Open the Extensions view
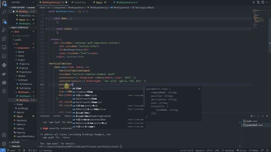Viewport: 271px width, 152px height. coord(4,38)
